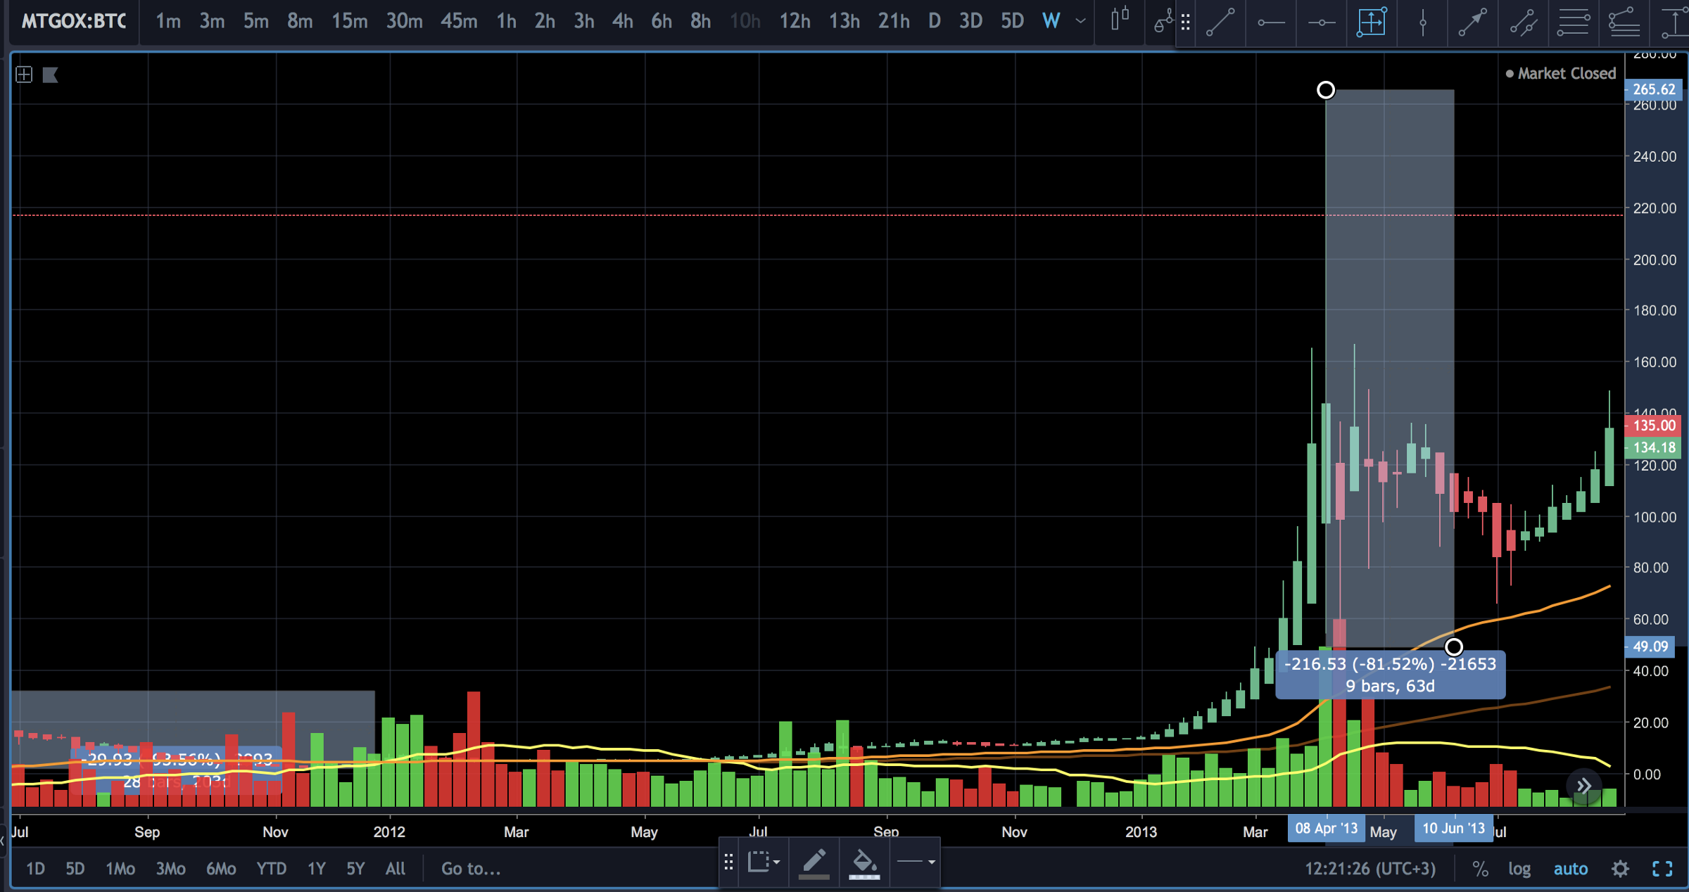
Task: Toggle percentage scale on price axis
Action: (1480, 869)
